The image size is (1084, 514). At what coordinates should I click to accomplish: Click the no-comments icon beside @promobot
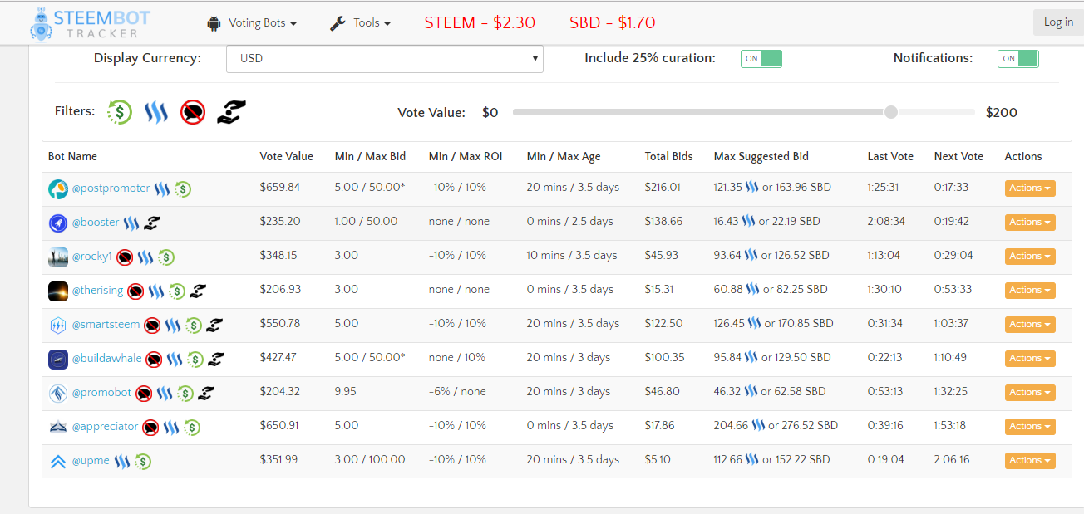pyautogui.click(x=144, y=393)
